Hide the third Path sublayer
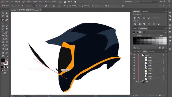172x97 pixels. click(134, 63)
